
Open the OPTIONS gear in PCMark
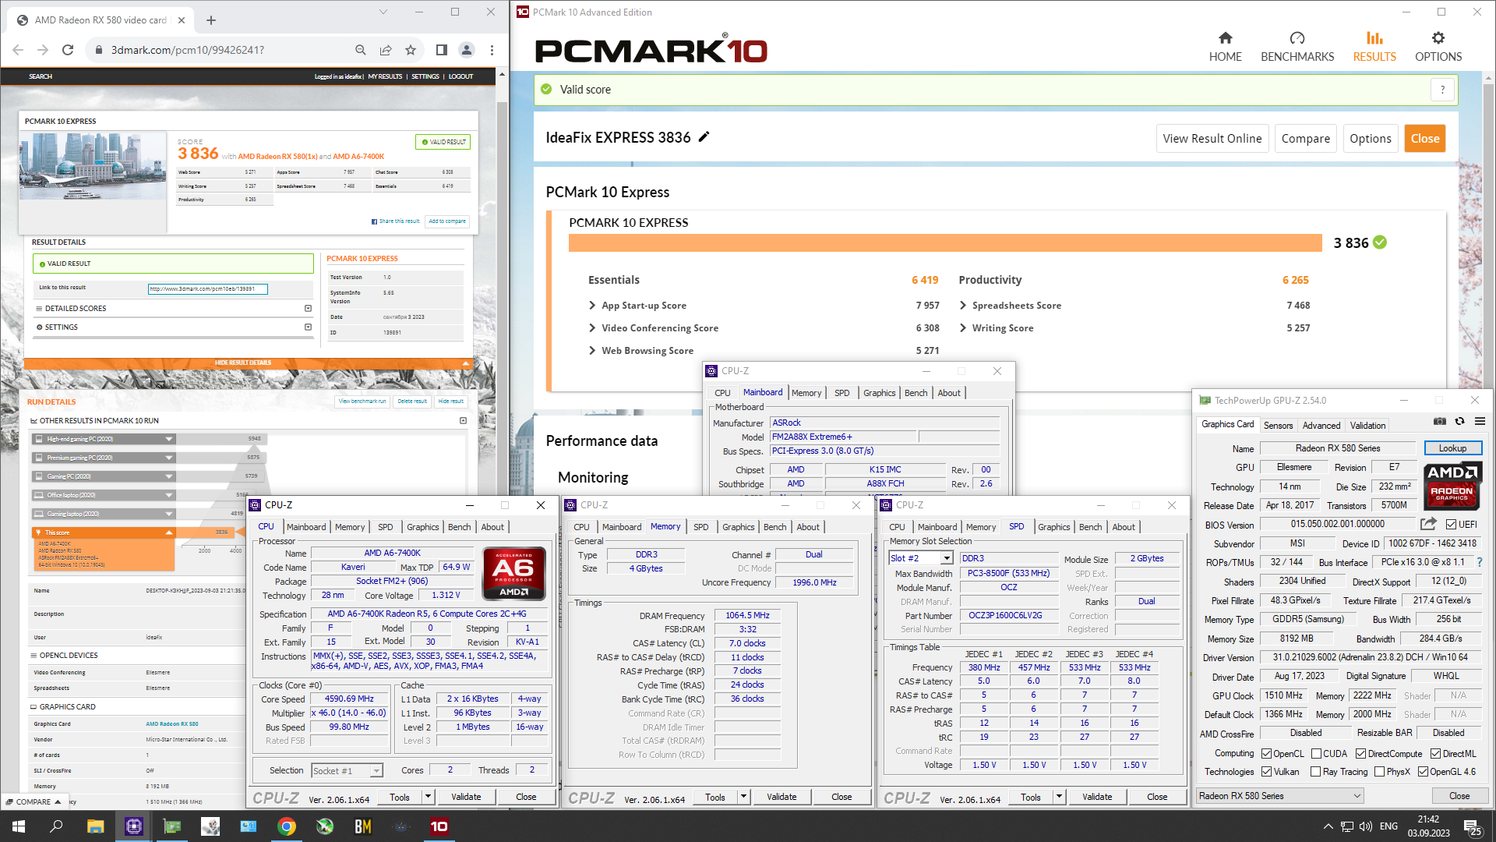(1438, 38)
